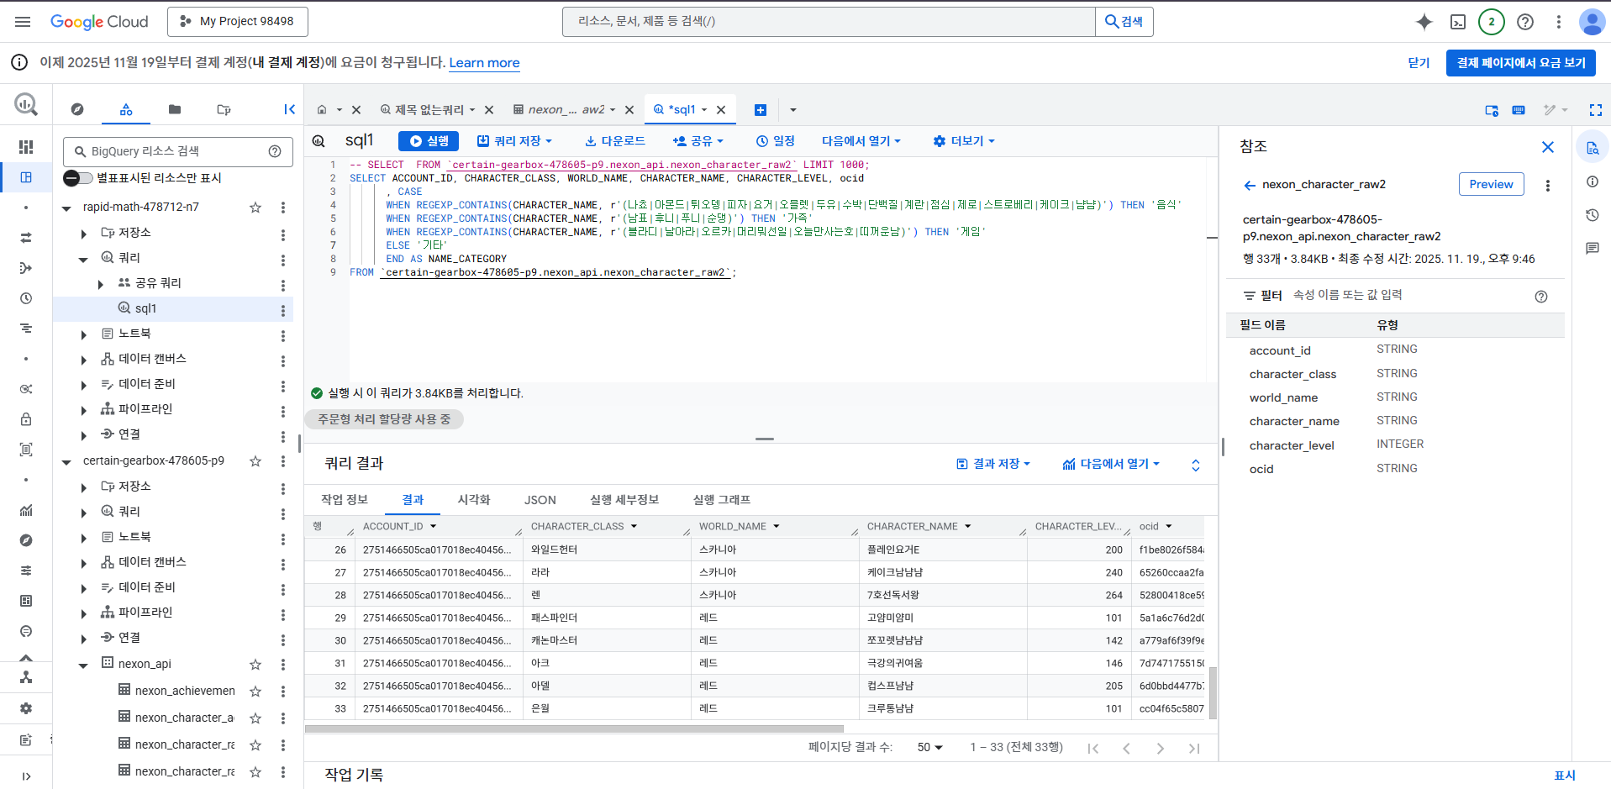Switch to 실행 세부정보 tab
Viewport: 1611px width, 789px height.
pyautogui.click(x=624, y=500)
